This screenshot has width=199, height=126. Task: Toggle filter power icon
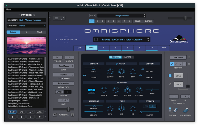[117, 64]
